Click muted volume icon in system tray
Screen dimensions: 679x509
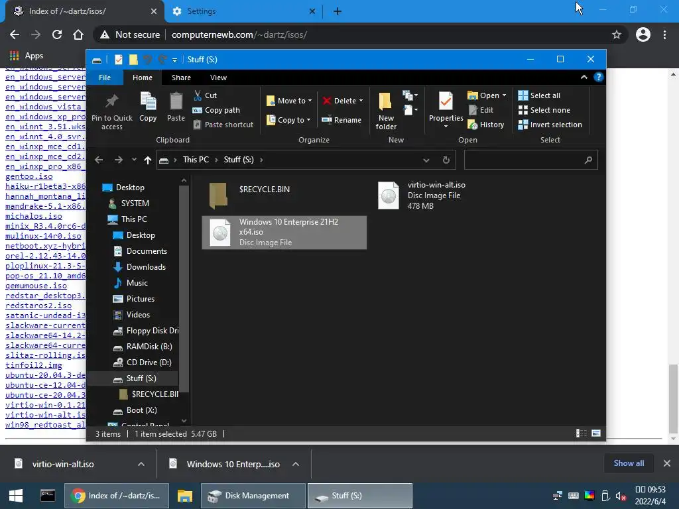(621, 496)
